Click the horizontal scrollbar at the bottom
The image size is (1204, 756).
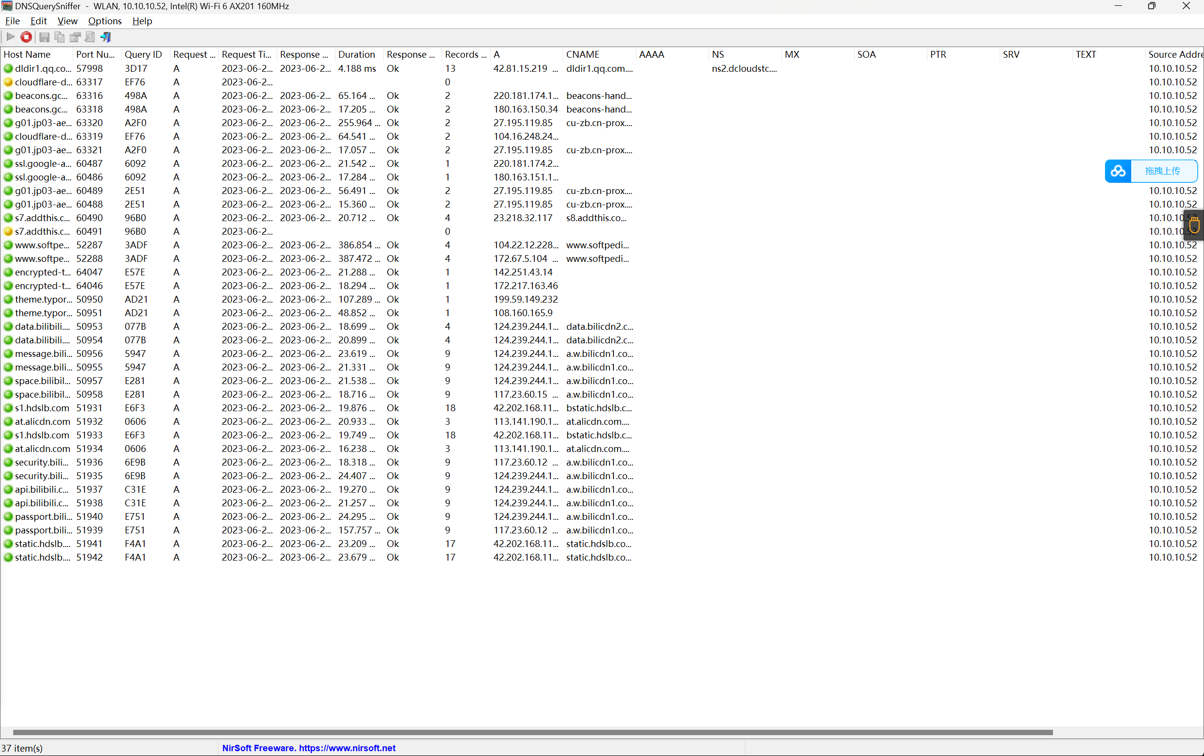coord(532,733)
